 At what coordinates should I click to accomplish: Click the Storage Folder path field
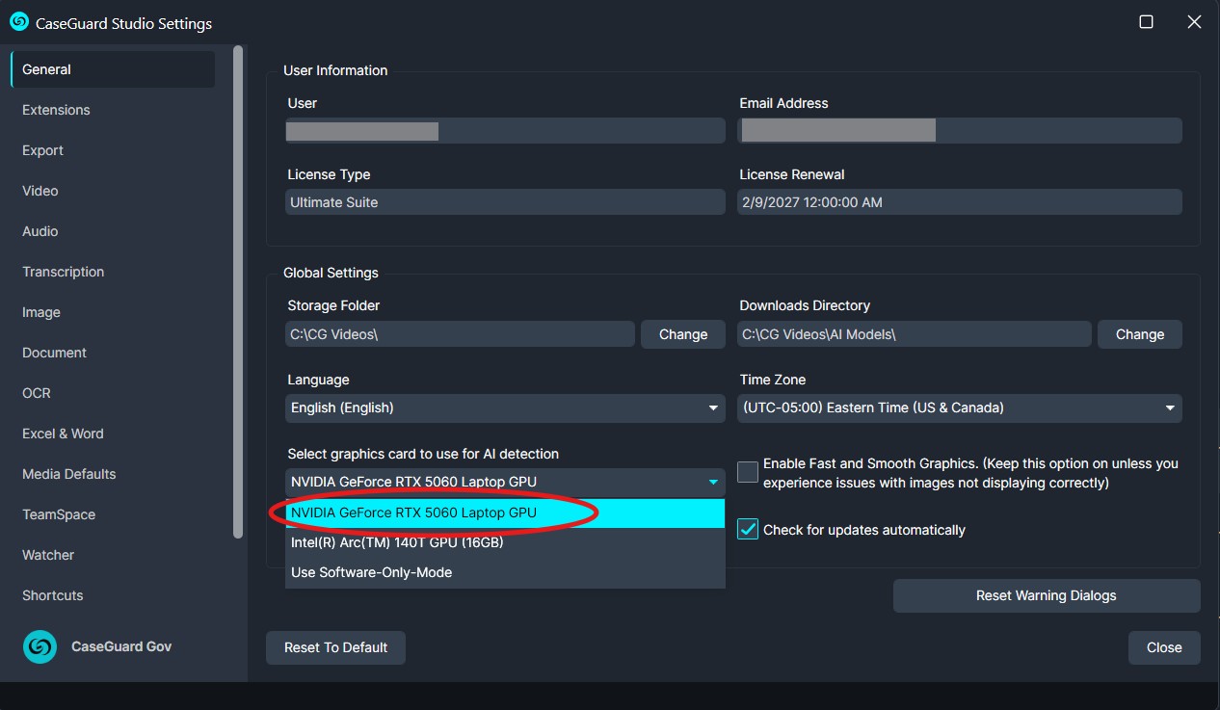(x=461, y=334)
